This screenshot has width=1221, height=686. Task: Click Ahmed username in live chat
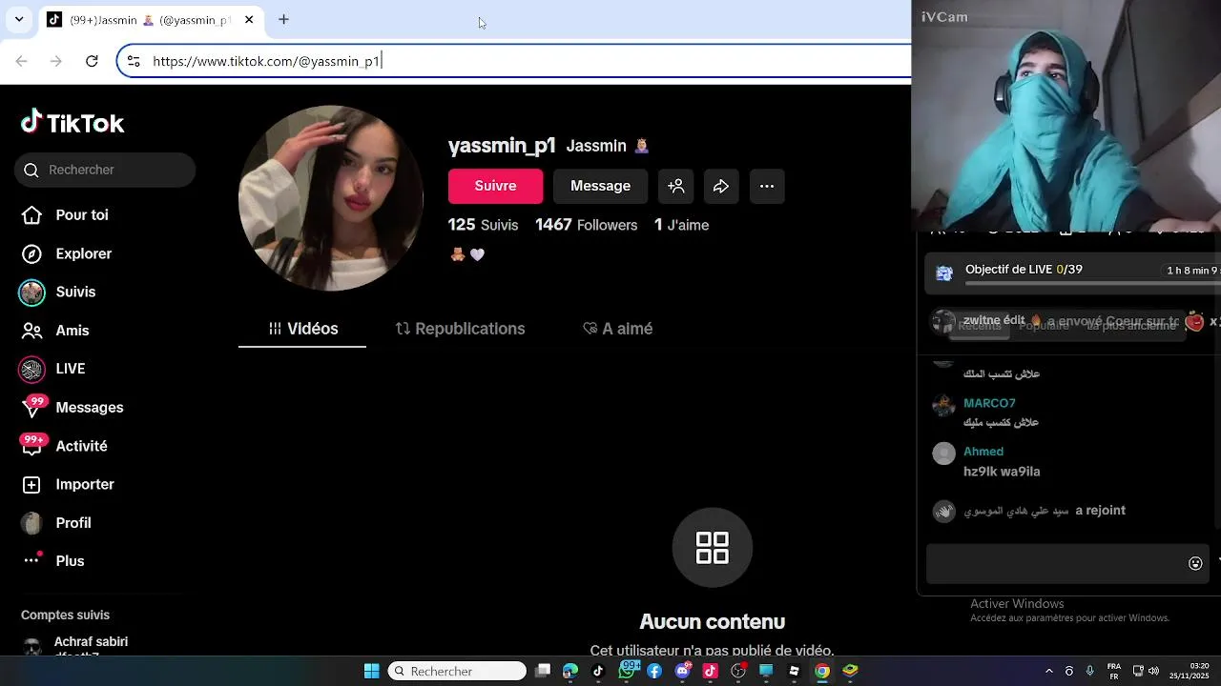pos(983,452)
